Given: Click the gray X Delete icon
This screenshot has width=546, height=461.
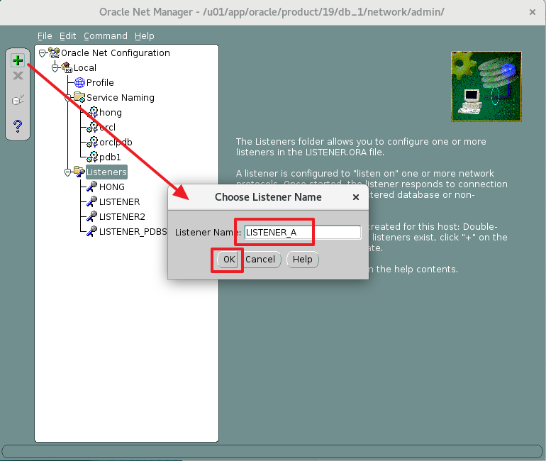Looking at the screenshot, I should tap(18, 76).
